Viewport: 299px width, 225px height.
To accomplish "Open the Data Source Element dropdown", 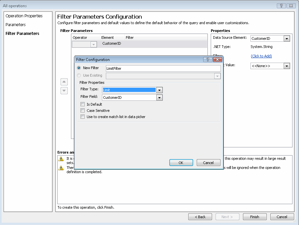I will pos(287,38).
